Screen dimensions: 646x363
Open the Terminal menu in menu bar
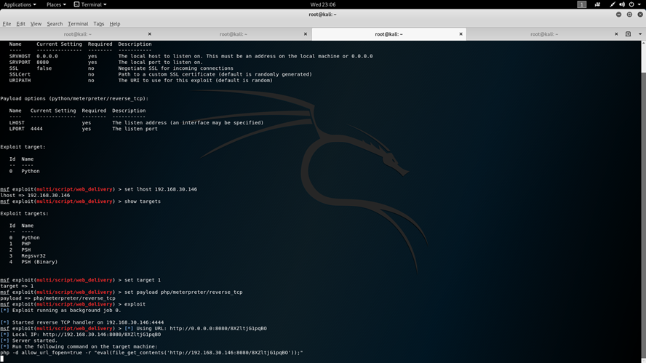(x=78, y=24)
